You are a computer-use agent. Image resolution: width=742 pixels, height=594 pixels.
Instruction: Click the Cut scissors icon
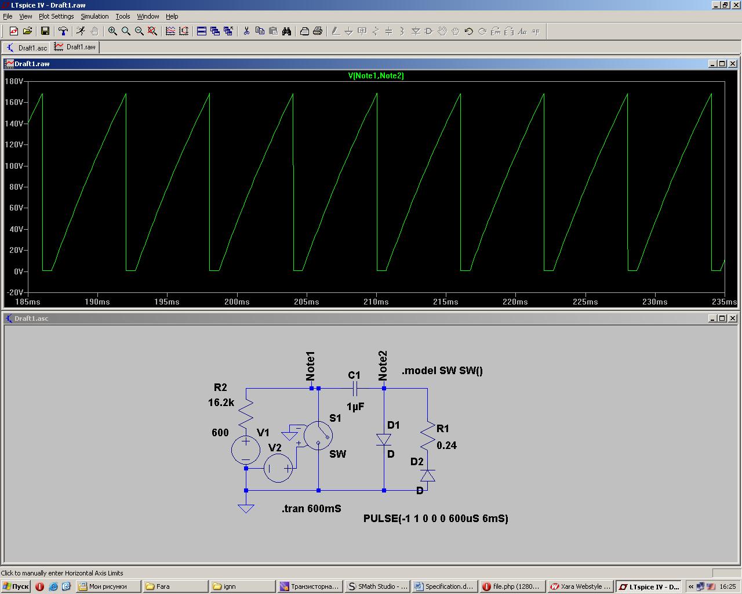click(246, 31)
